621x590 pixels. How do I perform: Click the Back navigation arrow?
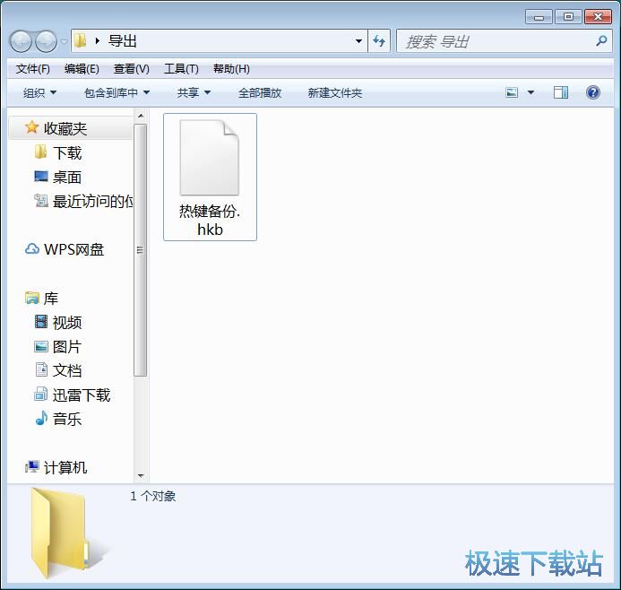click(x=21, y=41)
